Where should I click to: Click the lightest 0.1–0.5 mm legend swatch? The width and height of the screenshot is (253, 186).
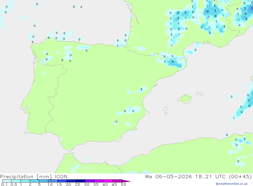(7, 181)
